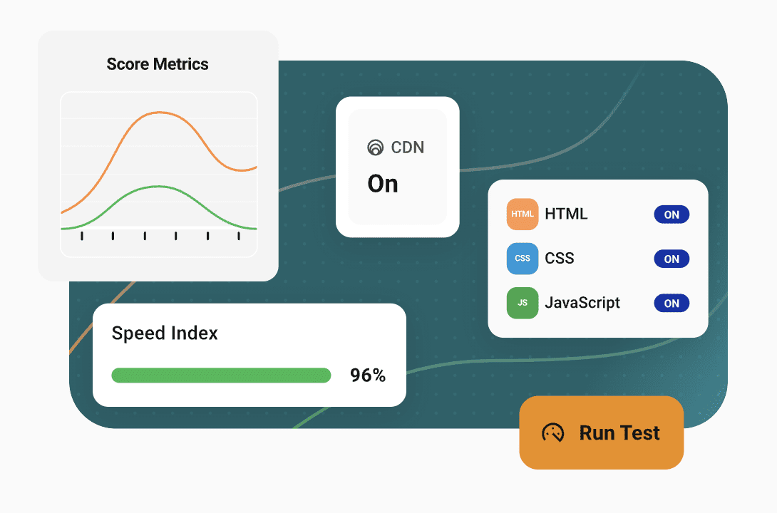
Task: Click the green Speed Index progress bar
Action: click(x=221, y=375)
